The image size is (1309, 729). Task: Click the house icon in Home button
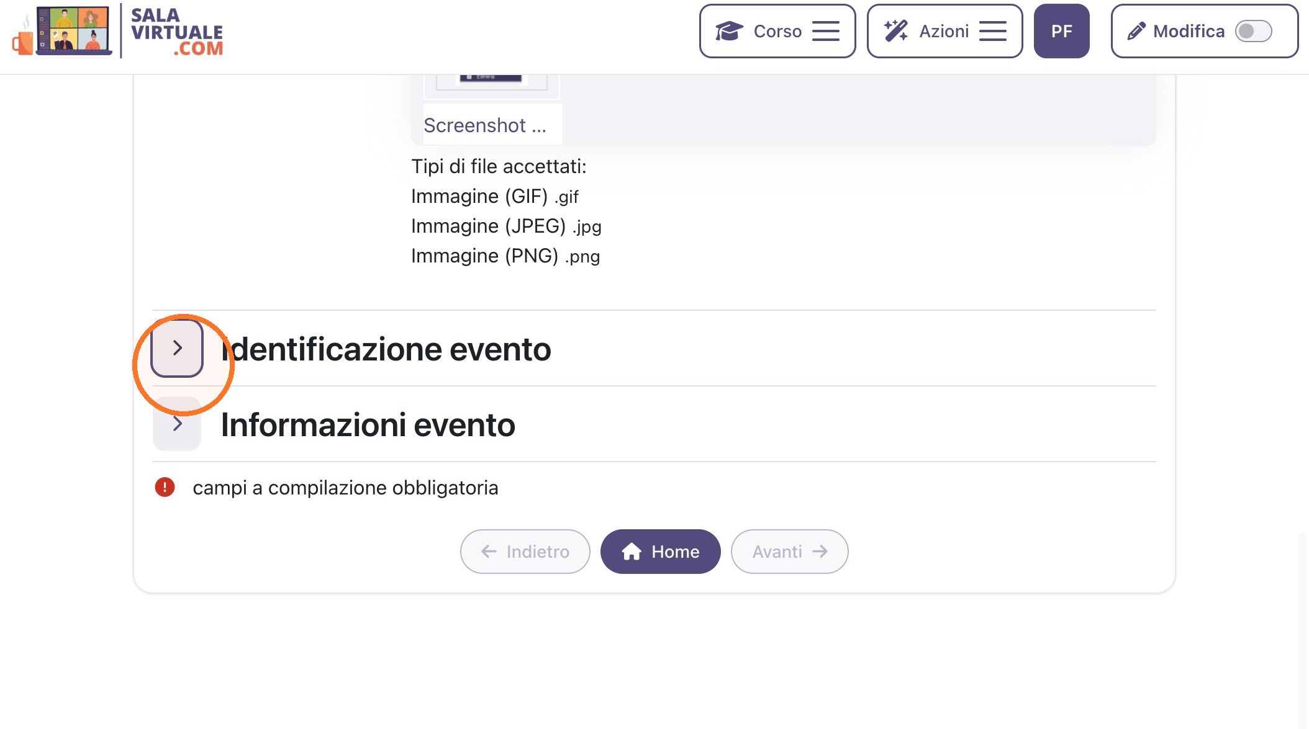pyautogui.click(x=632, y=552)
